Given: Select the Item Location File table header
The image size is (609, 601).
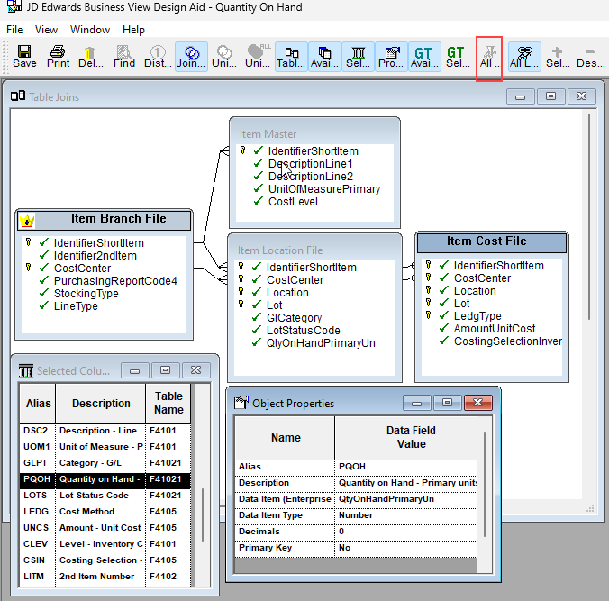Looking at the screenshot, I should coord(314,250).
